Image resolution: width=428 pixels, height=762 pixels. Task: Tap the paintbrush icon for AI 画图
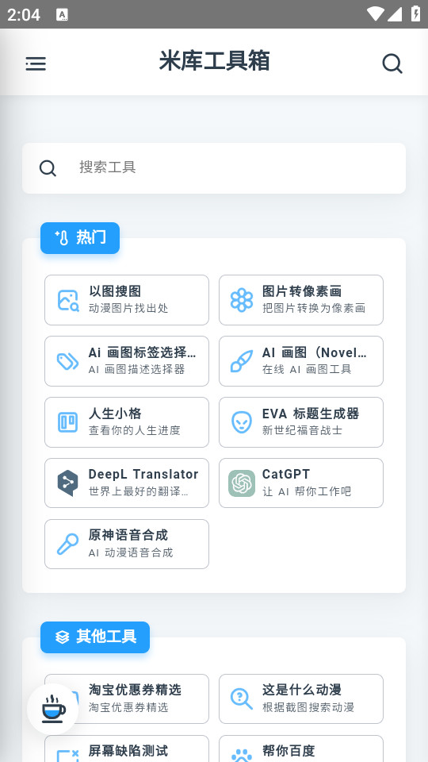click(x=242, y=361)
